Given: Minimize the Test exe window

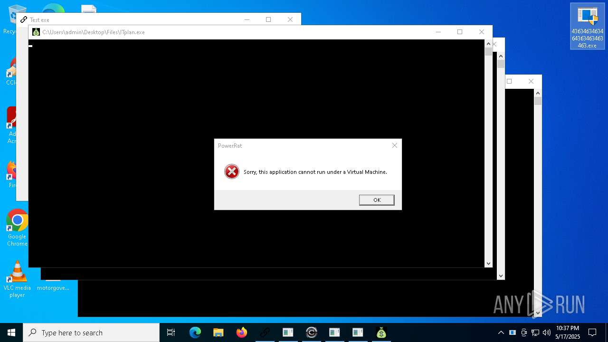Looking at the screenshot, I should 247,19.
